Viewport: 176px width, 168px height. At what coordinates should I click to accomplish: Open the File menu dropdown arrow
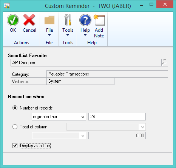click(49, 35)
